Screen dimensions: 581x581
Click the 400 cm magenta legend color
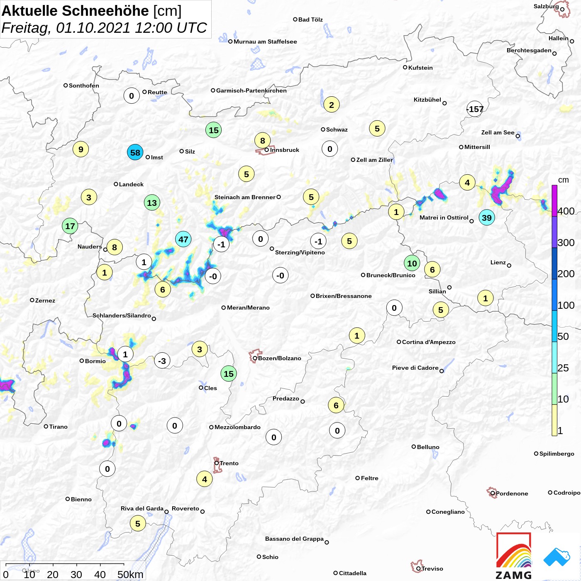554,201
